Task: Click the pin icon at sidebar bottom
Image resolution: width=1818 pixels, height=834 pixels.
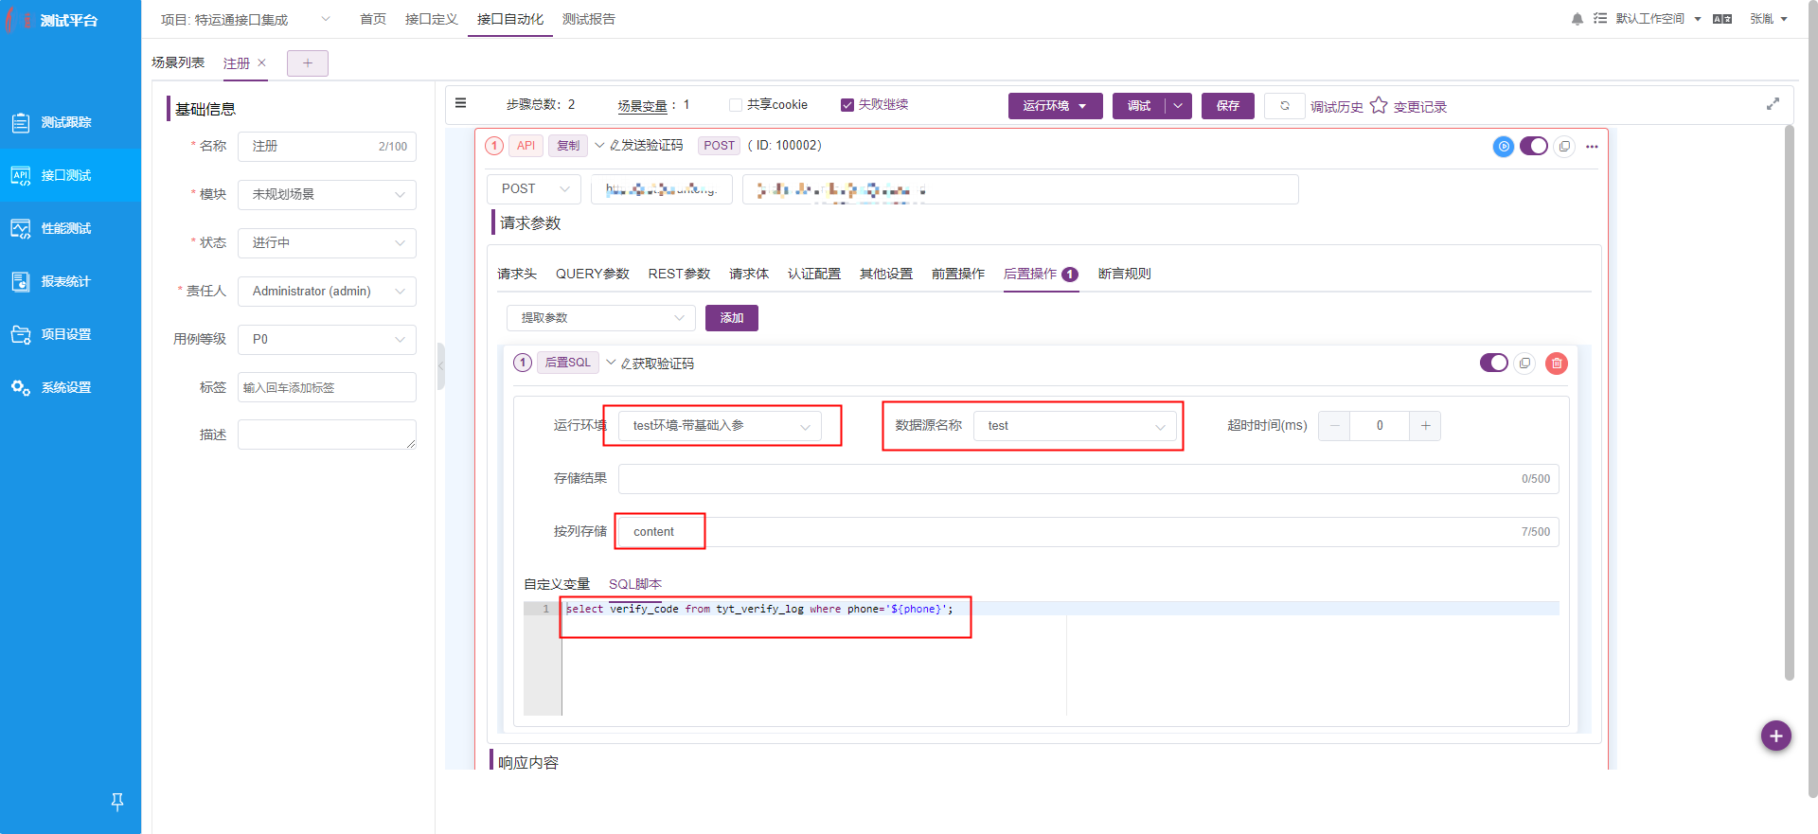Action: 117,802
